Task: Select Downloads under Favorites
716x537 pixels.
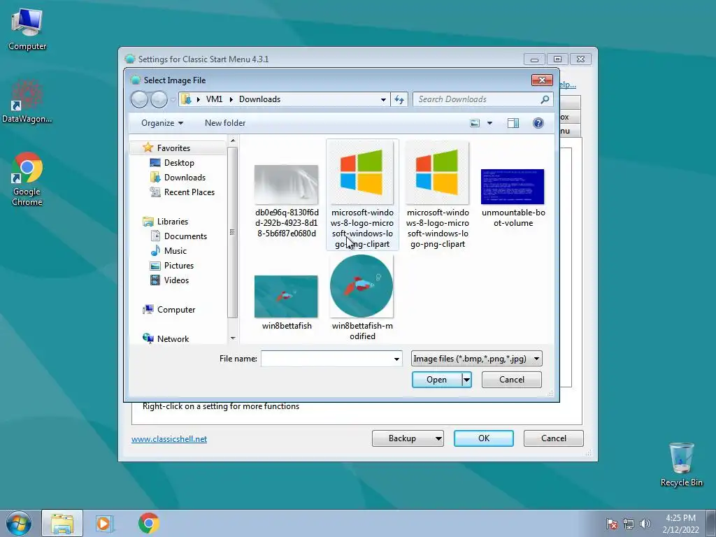Action: click(x=185, y=177)
